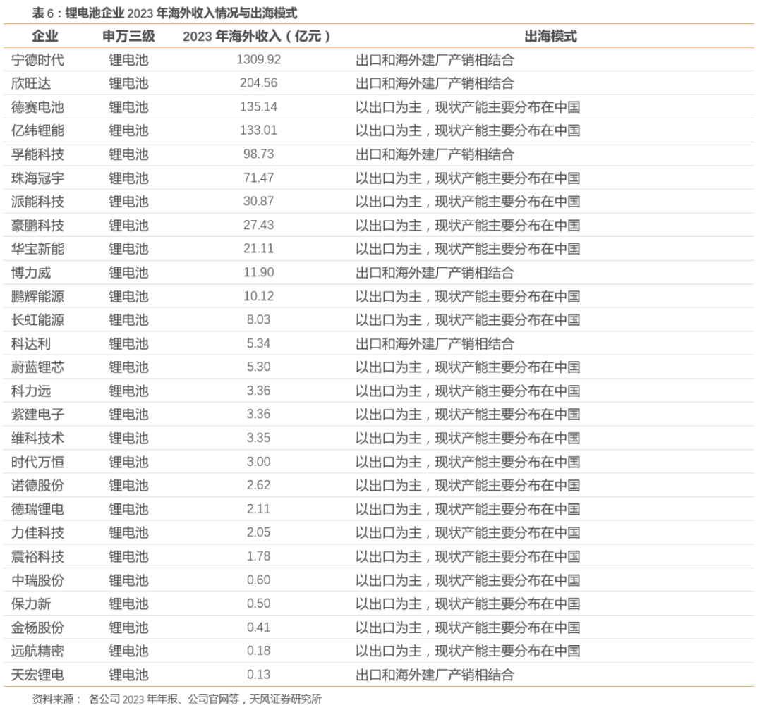Image resolution: width=762 pixels, height=710 pixels.
Task: Select company name 派能科技
Action: [x=37, y=202]
